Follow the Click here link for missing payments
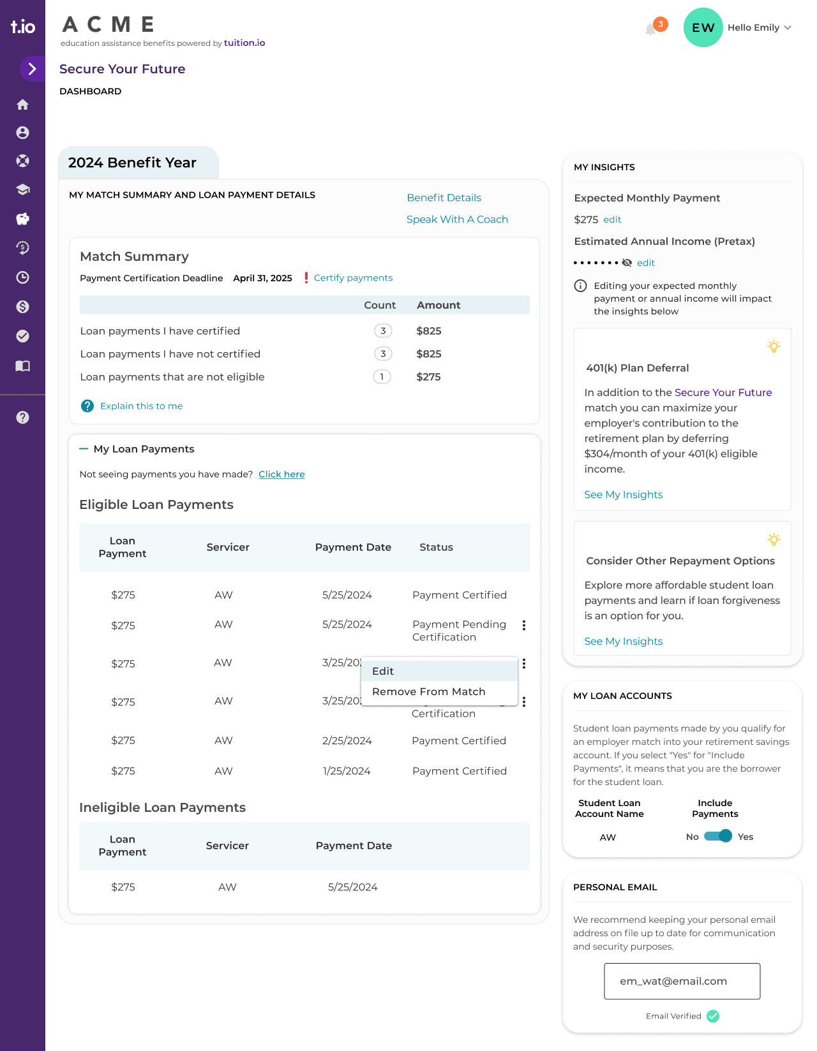 (281, 474)
